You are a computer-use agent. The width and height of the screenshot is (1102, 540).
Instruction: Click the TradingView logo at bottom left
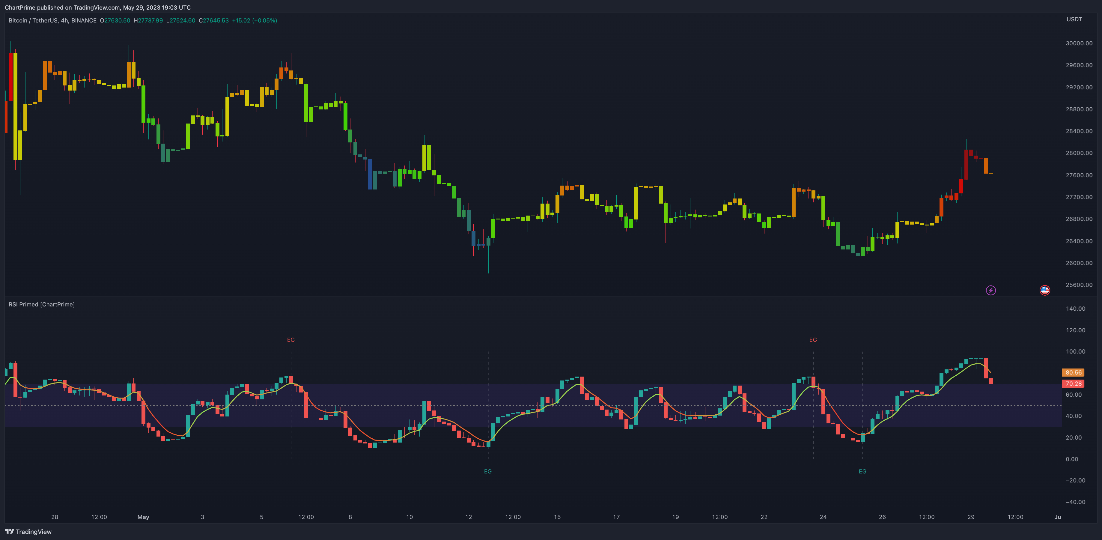pos(9,531)
